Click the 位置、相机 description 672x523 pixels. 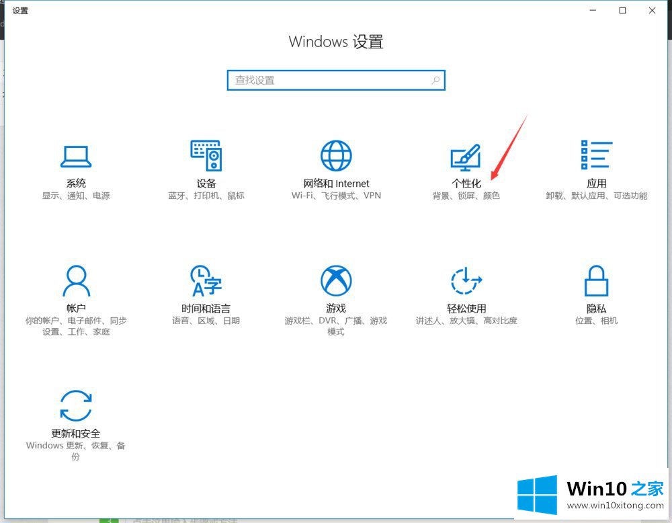click(597, 321)
